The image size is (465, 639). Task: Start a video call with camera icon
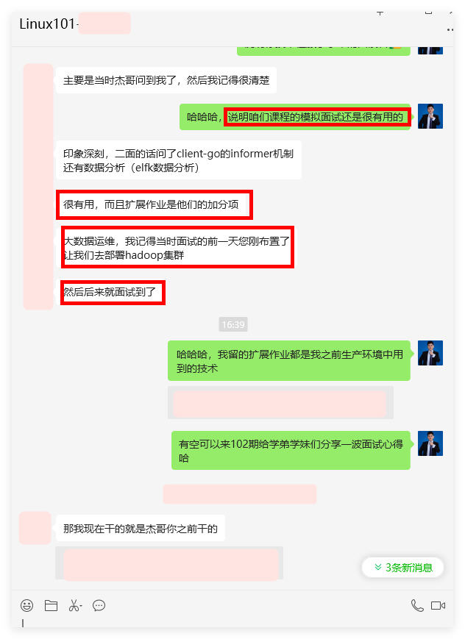click(x=438, y=605)
